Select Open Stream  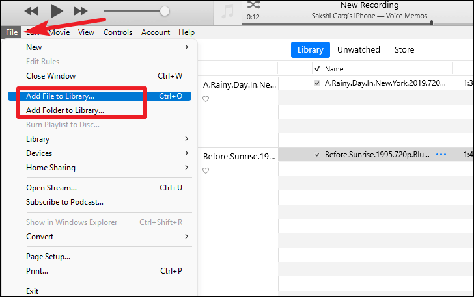click(100, 188)
